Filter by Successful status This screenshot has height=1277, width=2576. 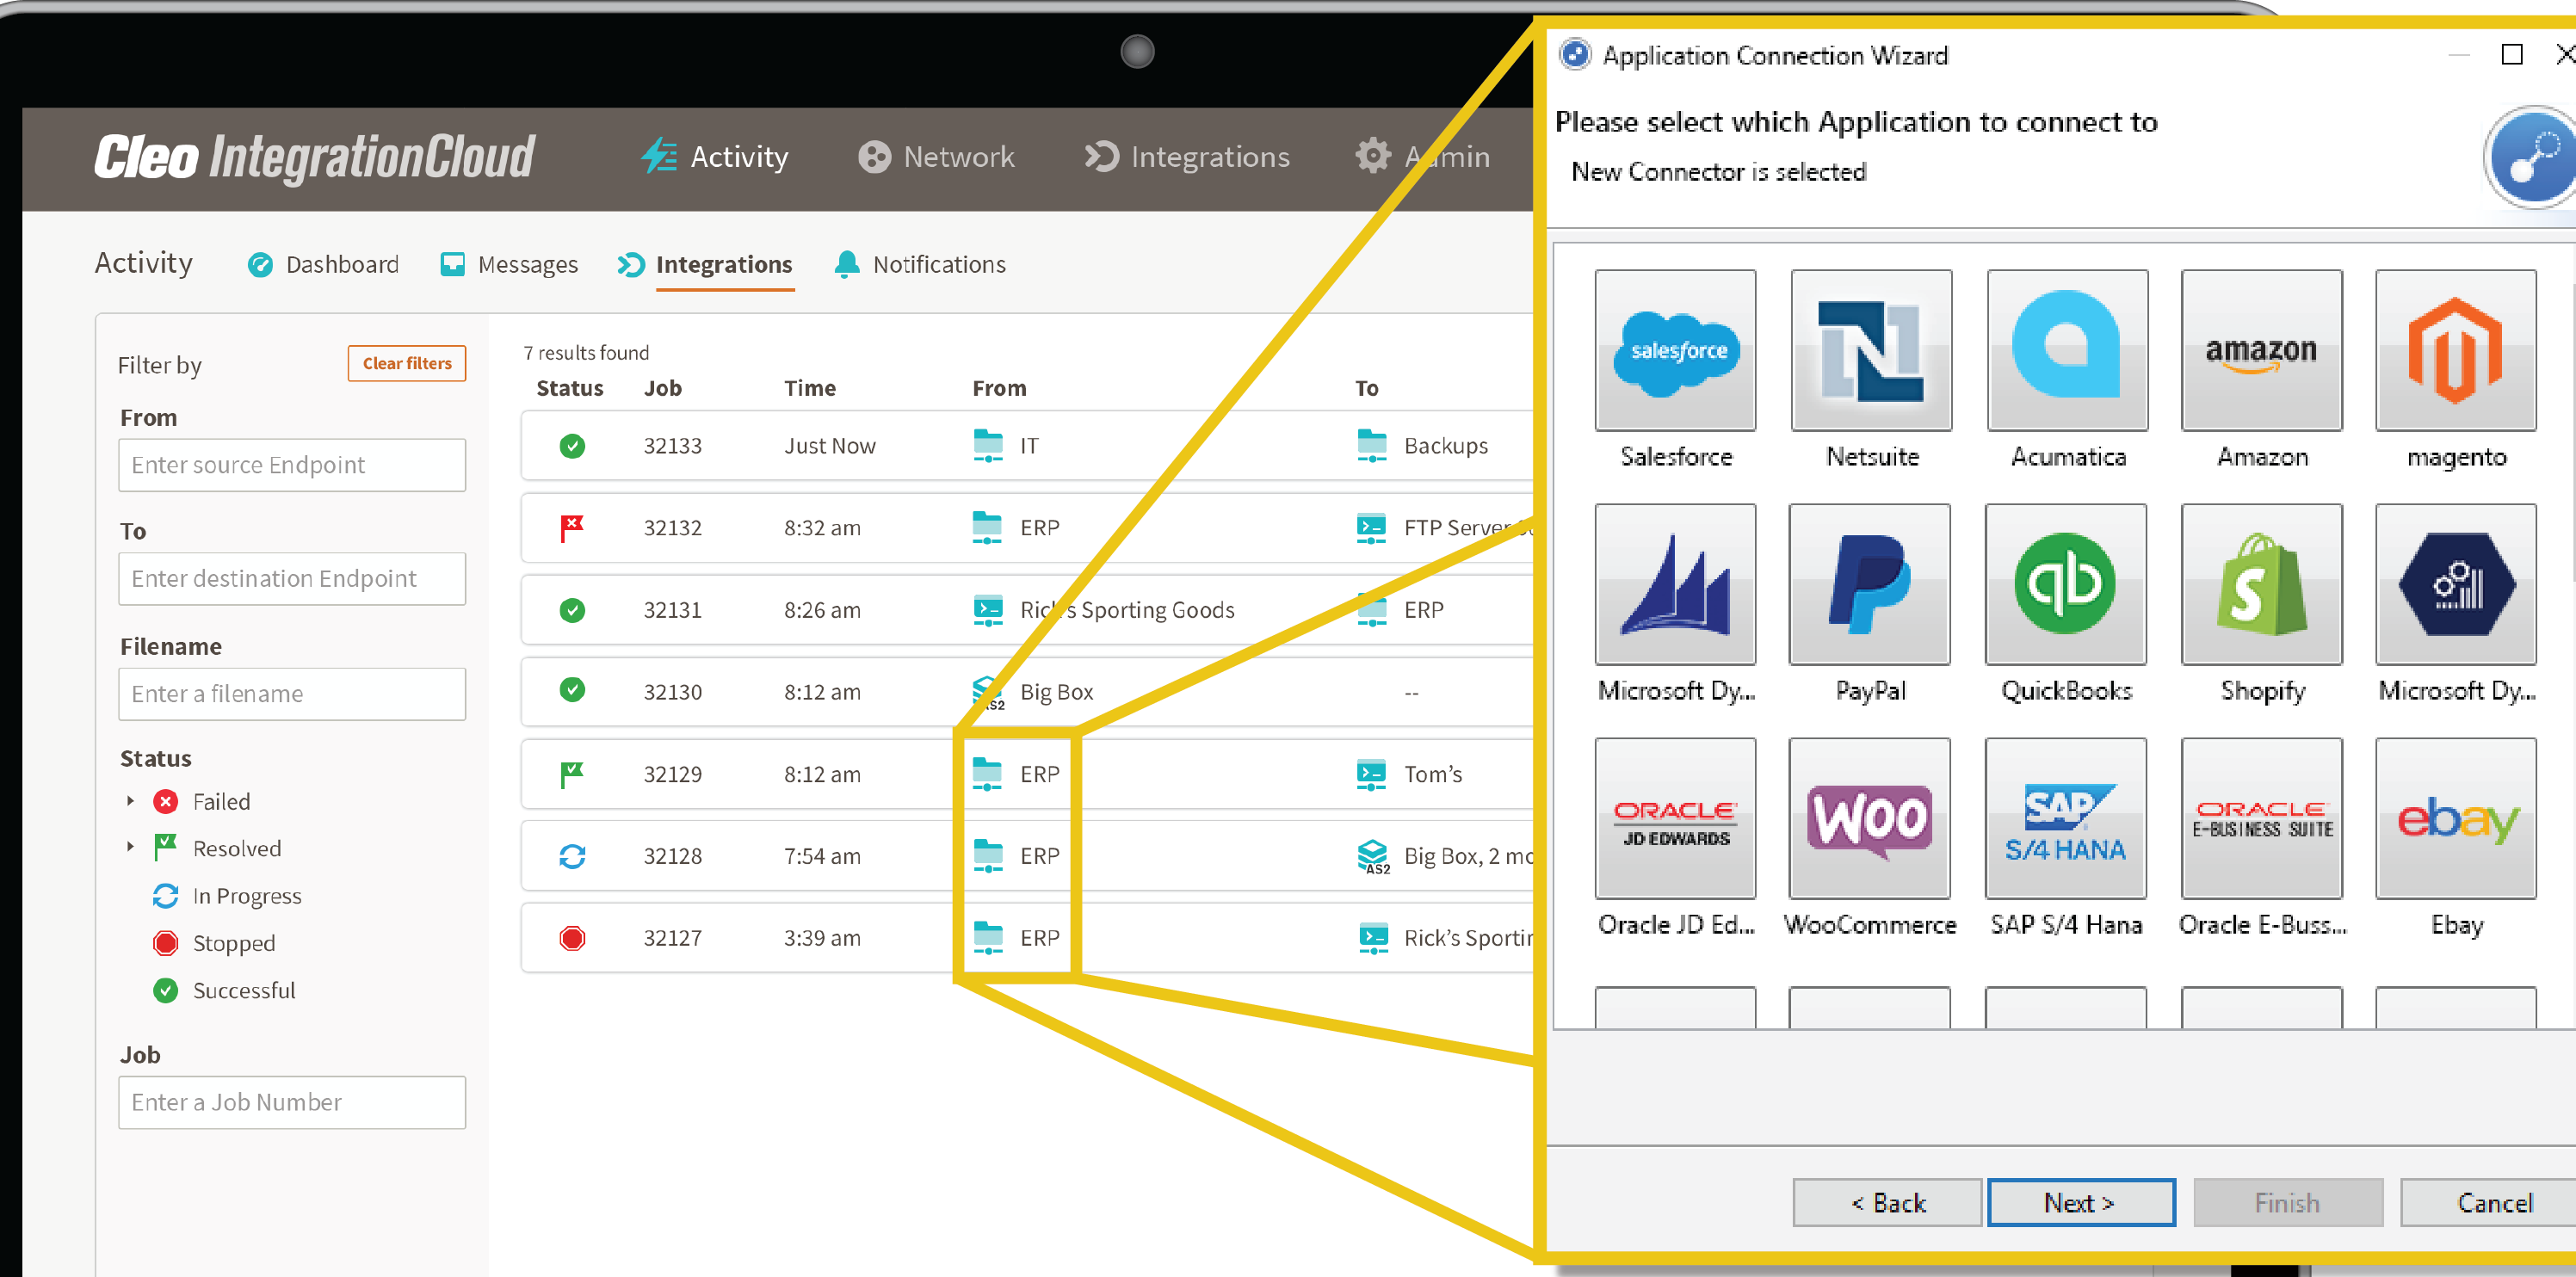(x=243, y=990)
